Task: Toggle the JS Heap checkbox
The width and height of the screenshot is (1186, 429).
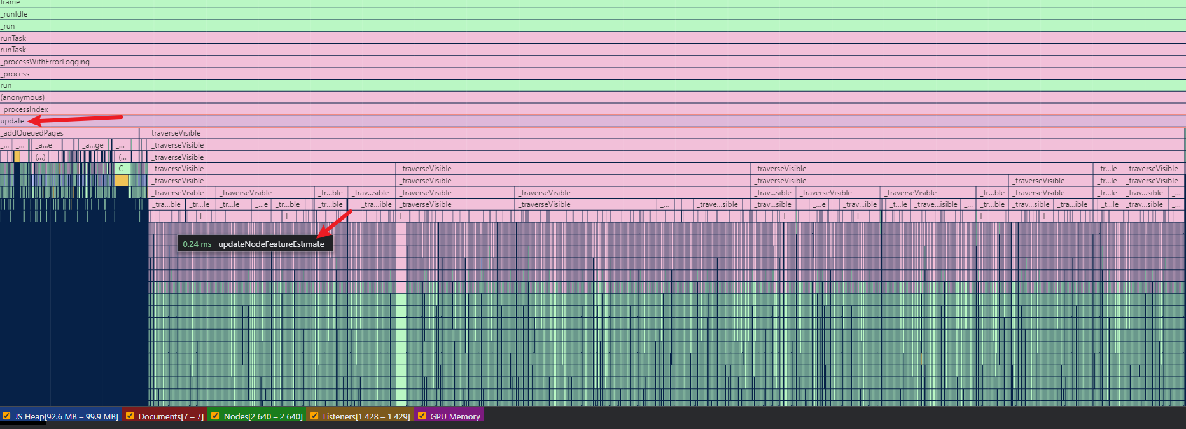Action: pos(6,416)
